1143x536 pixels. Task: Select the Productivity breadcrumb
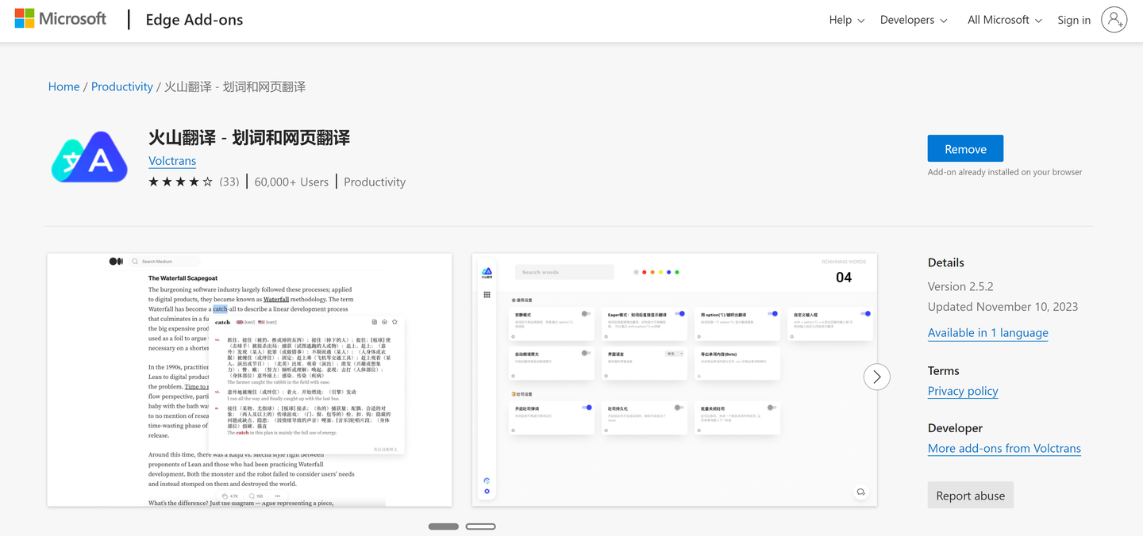click(121, 86)
